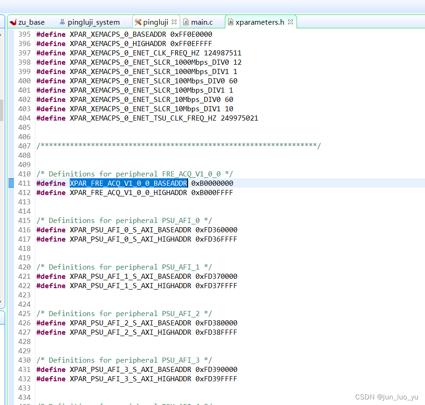This screenshot has width=425, height=405.
Task: Click the XPAR_PSU_AFI_3_S_AXI_BASEADDR macro
Action: (130, 370)
